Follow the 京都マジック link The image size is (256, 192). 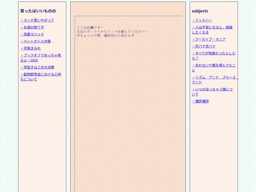[x=32, y=35]
